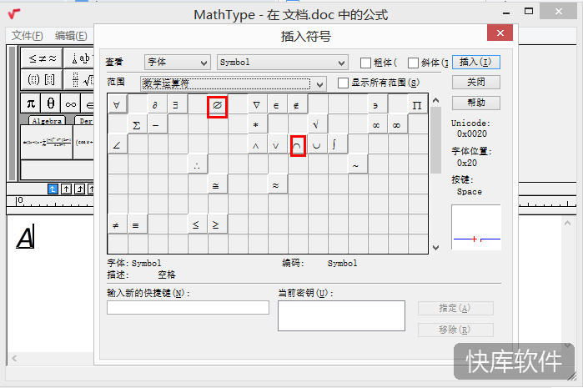The image size is (583, 388).
Task: Enable the 显示所有范围 checkbox
Action: (343, 83)
